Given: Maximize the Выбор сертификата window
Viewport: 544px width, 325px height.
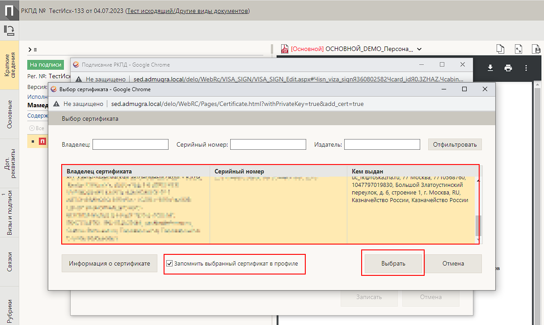Looking at the screenshot, I should [464, 89].
